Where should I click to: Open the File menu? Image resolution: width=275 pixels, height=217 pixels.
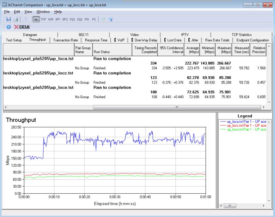tap(7, 12)
